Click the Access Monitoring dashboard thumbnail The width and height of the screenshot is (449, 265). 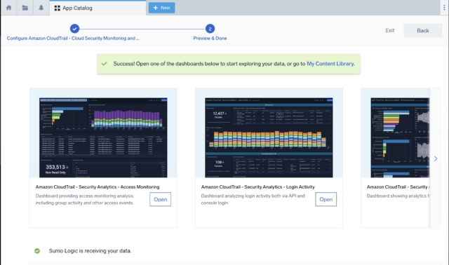(103, 137)
